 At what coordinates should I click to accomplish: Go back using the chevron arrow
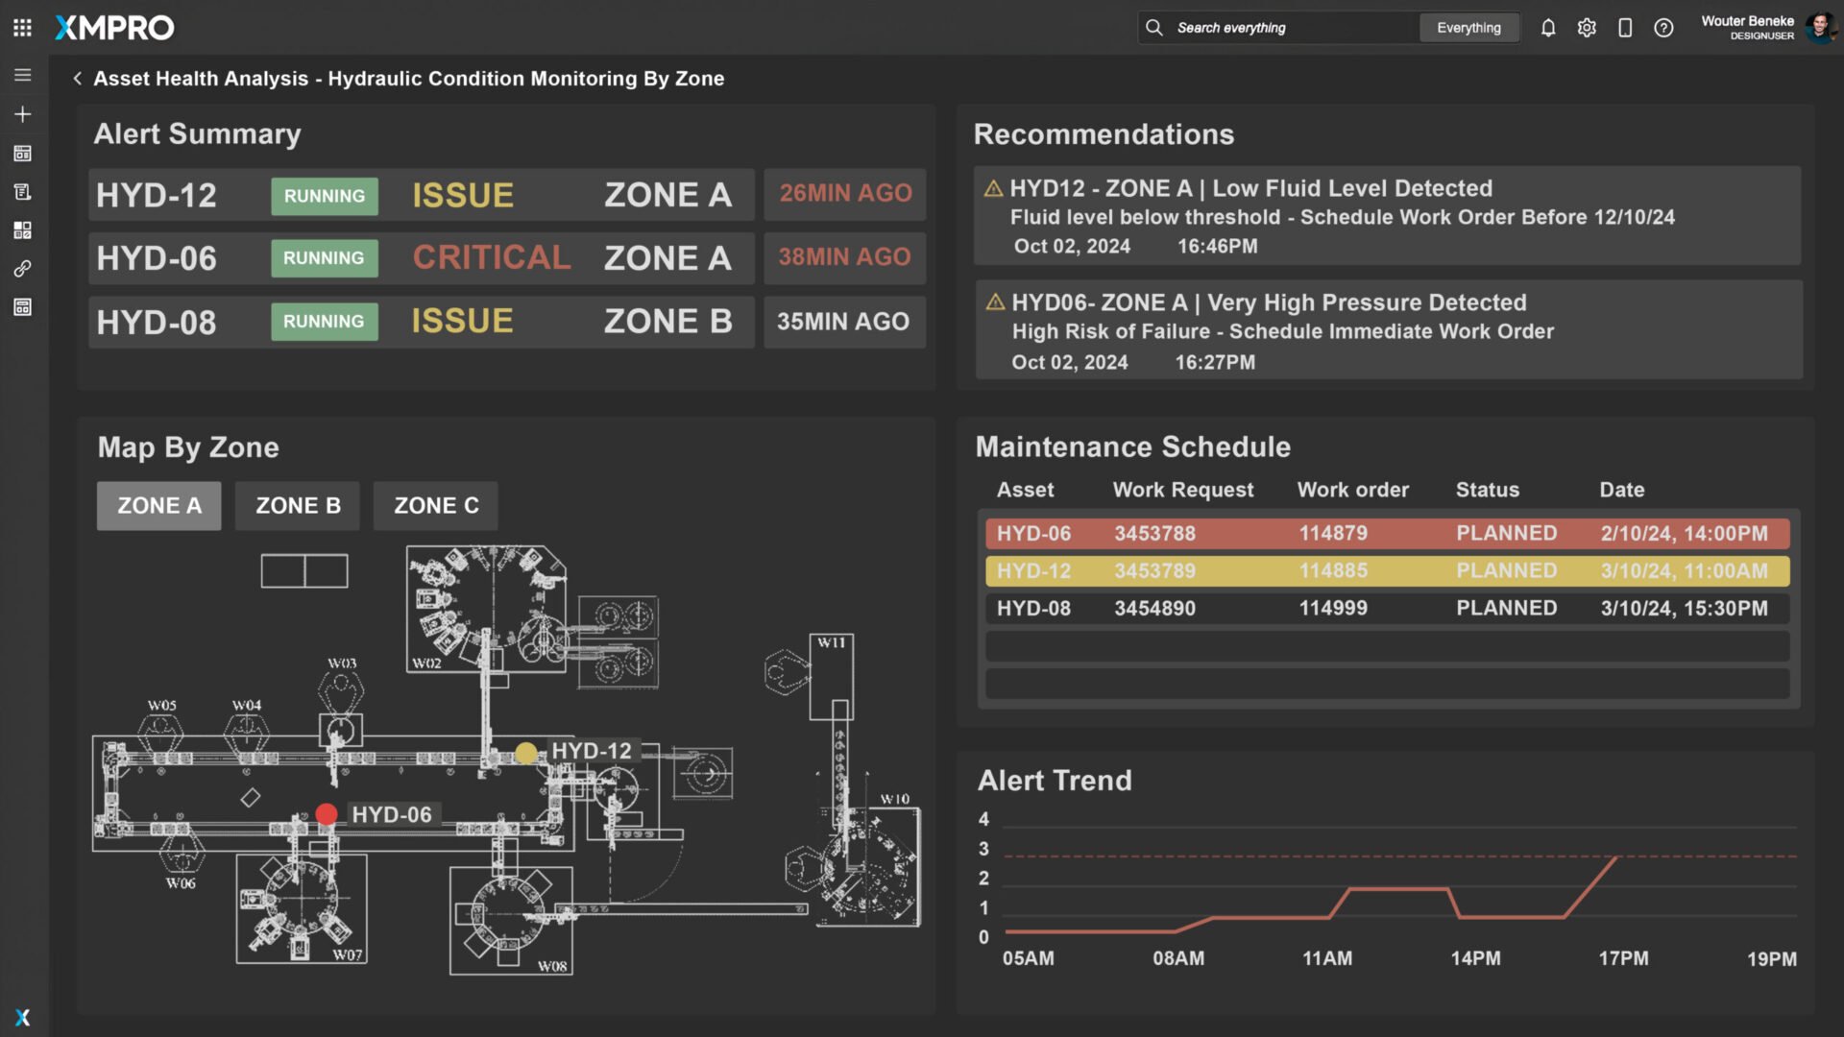coord(77,79)
